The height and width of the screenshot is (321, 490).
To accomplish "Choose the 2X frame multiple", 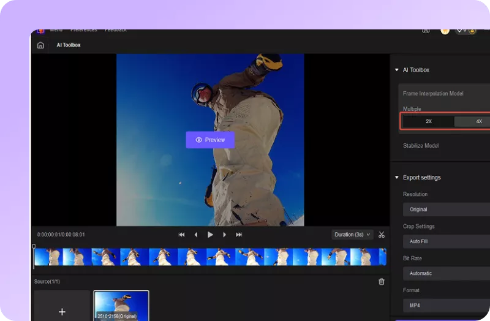I will pos(428,121).
